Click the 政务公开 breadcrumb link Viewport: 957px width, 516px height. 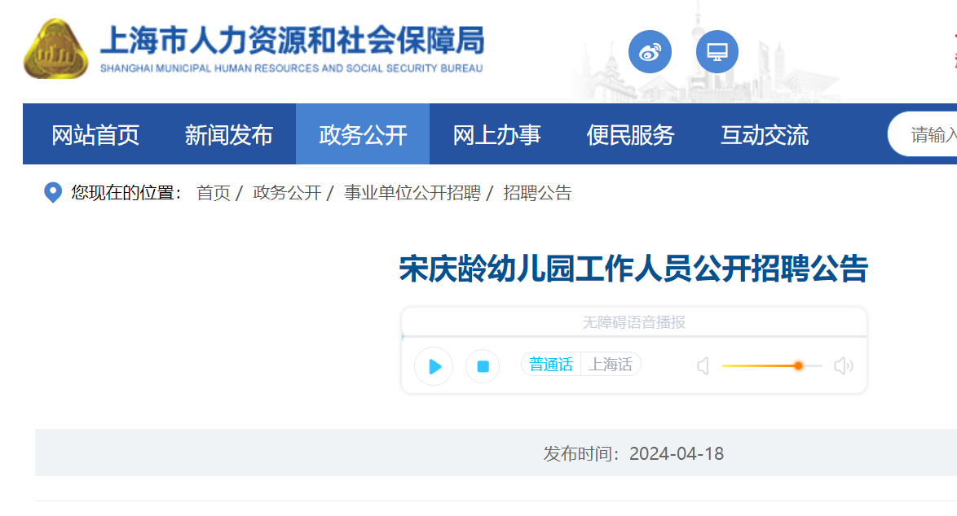point(287,193)
